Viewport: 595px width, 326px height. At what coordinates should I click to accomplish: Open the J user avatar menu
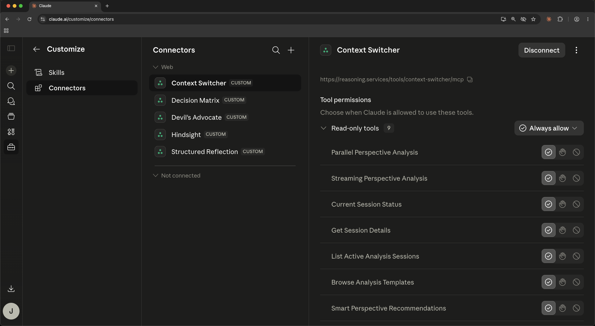point(11,311)
